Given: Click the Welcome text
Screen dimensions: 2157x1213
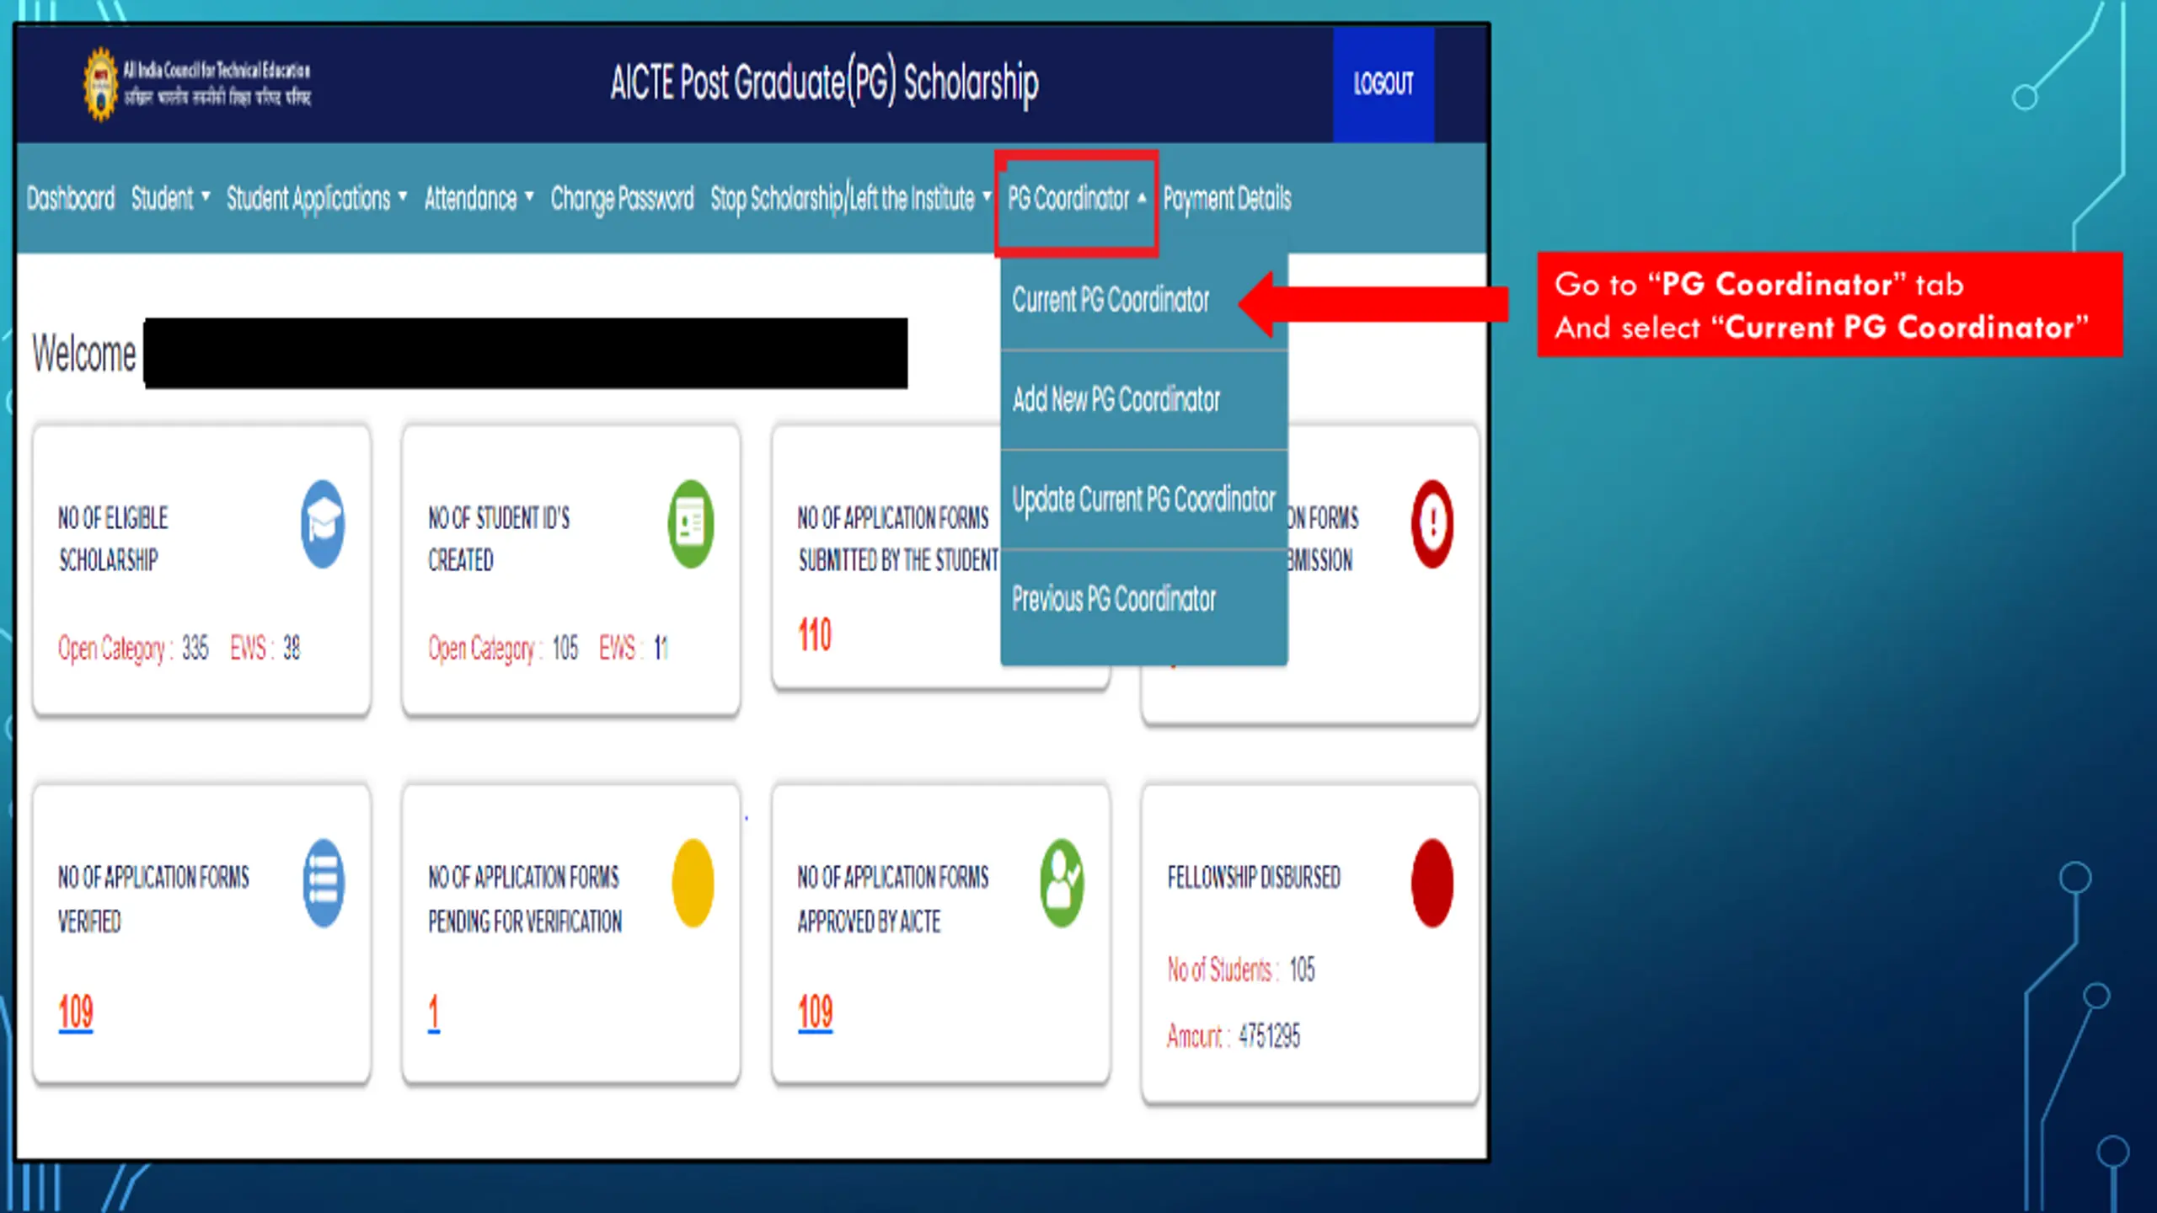Looking at the screenshot, I should [83, 353].
